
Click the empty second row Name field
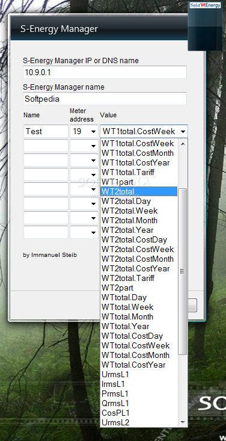pyautogui.click(x=46, y=146)
